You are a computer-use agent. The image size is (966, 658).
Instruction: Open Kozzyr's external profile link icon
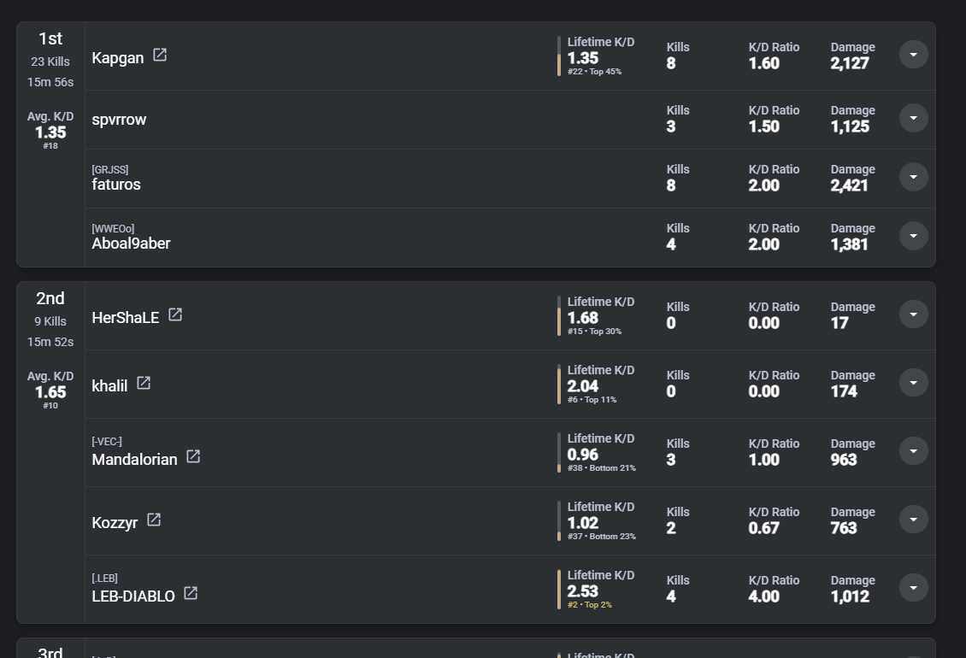click(x=154, y=520)
